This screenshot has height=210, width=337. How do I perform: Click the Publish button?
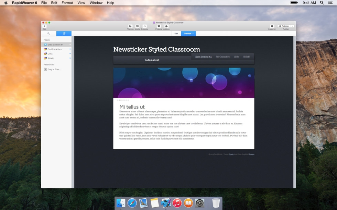(x=284, y=26)
